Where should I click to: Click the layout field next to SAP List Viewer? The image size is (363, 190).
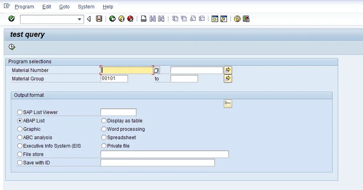[x=118, y=112]
